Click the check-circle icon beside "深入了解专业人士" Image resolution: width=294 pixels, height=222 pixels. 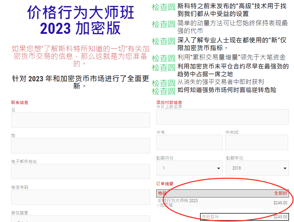pyautogui.click(x=163, y=41)
